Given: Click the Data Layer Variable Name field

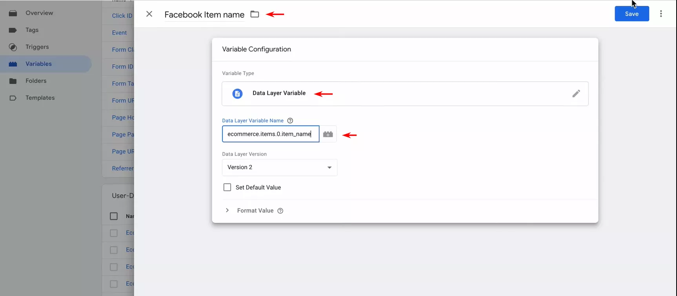Looking at the screenshot, I should [271, 134].
